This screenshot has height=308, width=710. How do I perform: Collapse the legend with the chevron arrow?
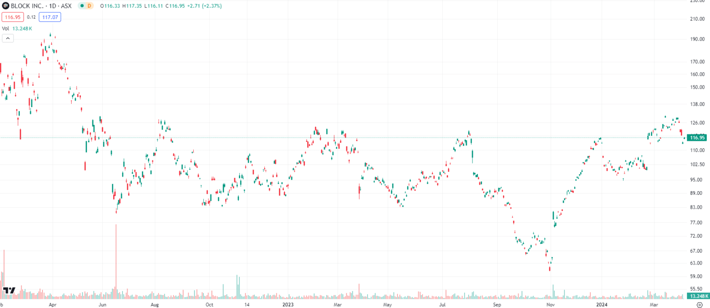coord(7,38)
